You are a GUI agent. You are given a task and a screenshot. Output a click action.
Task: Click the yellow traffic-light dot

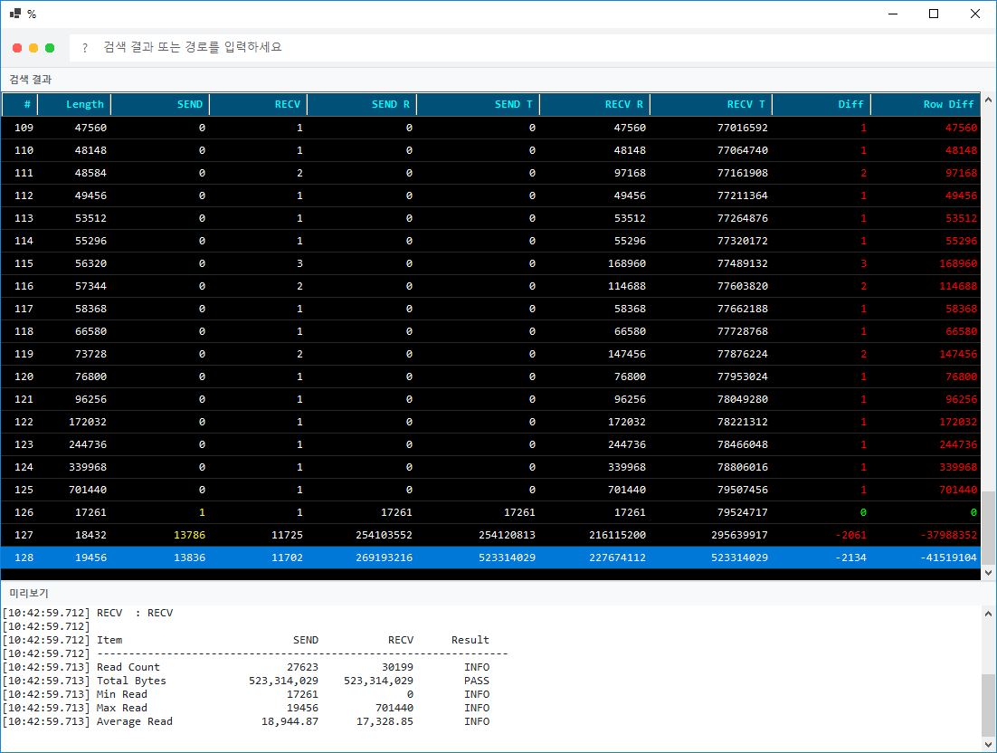(x=33, y=48)
